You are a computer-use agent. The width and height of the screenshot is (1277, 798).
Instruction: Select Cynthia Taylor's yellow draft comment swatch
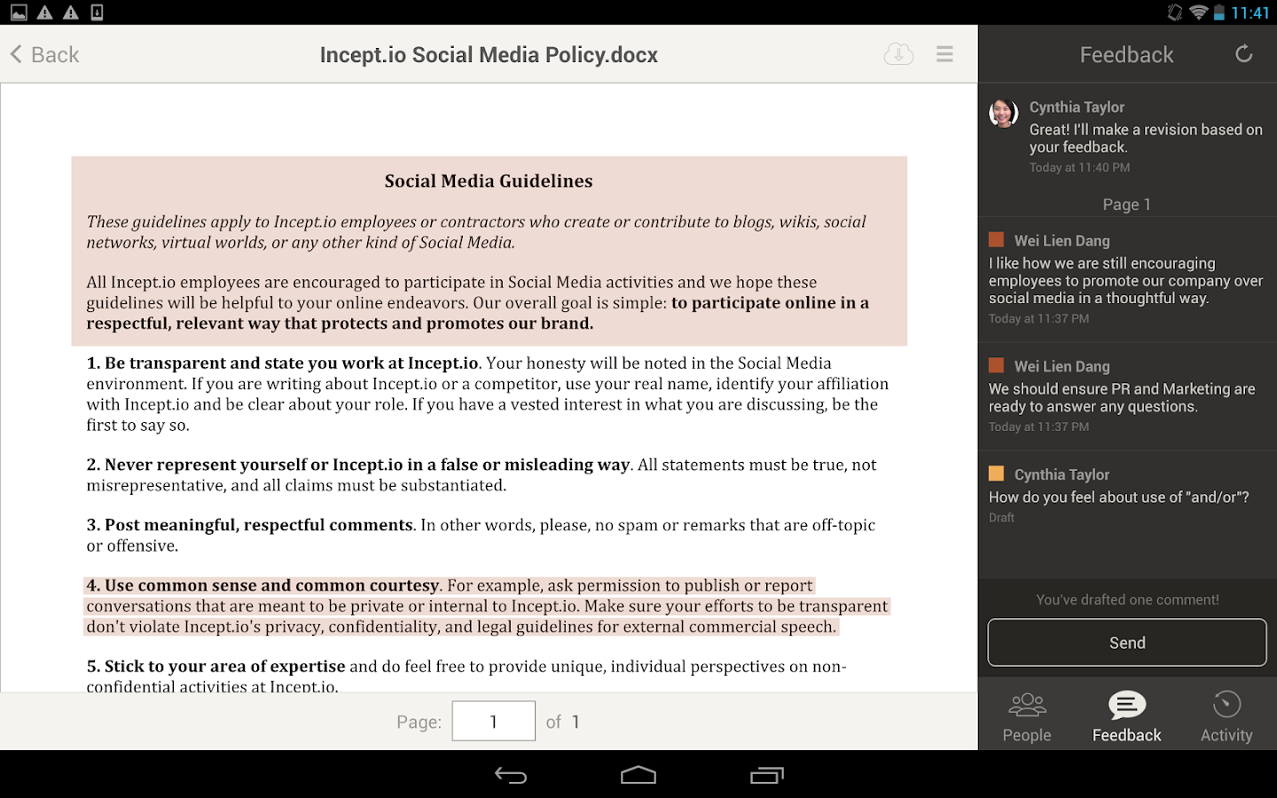pos(996,473)
